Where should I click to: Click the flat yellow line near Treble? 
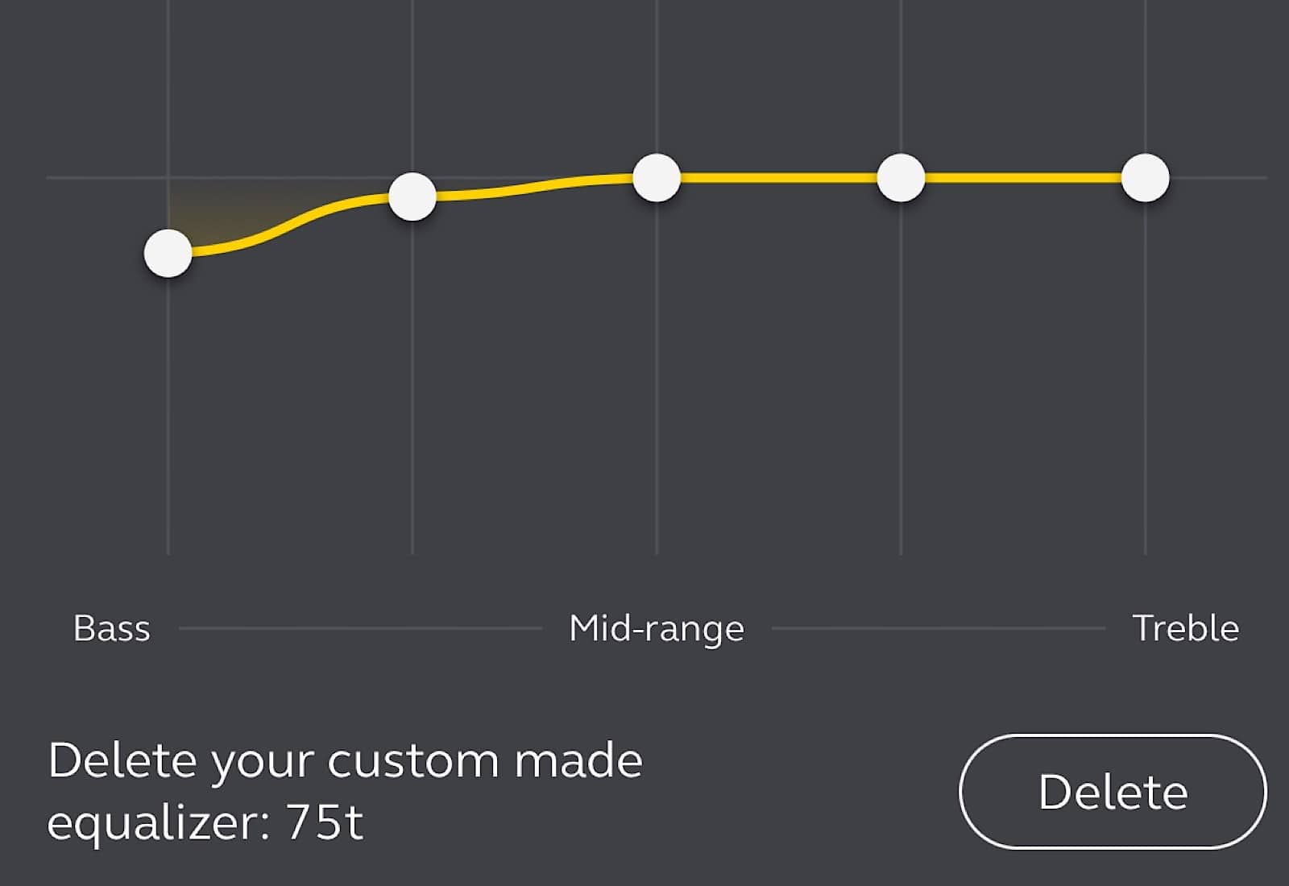click(1031, 176)
